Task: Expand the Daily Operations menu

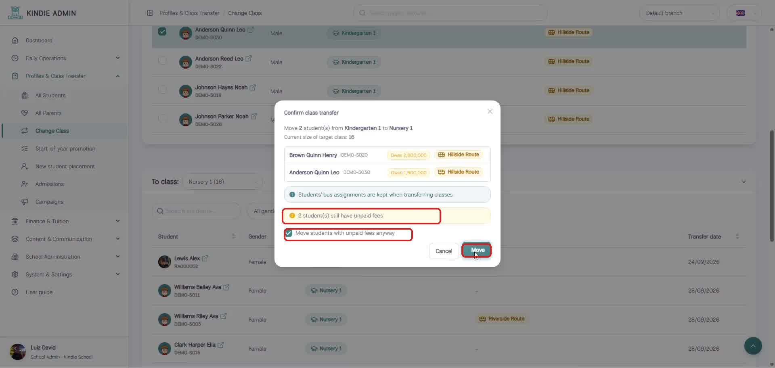Action: (65, 58)
